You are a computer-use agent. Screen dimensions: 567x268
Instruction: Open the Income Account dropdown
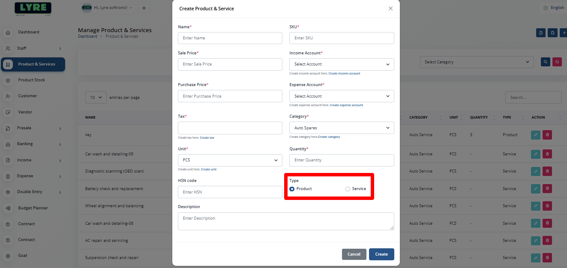click(x=342, y=64)
